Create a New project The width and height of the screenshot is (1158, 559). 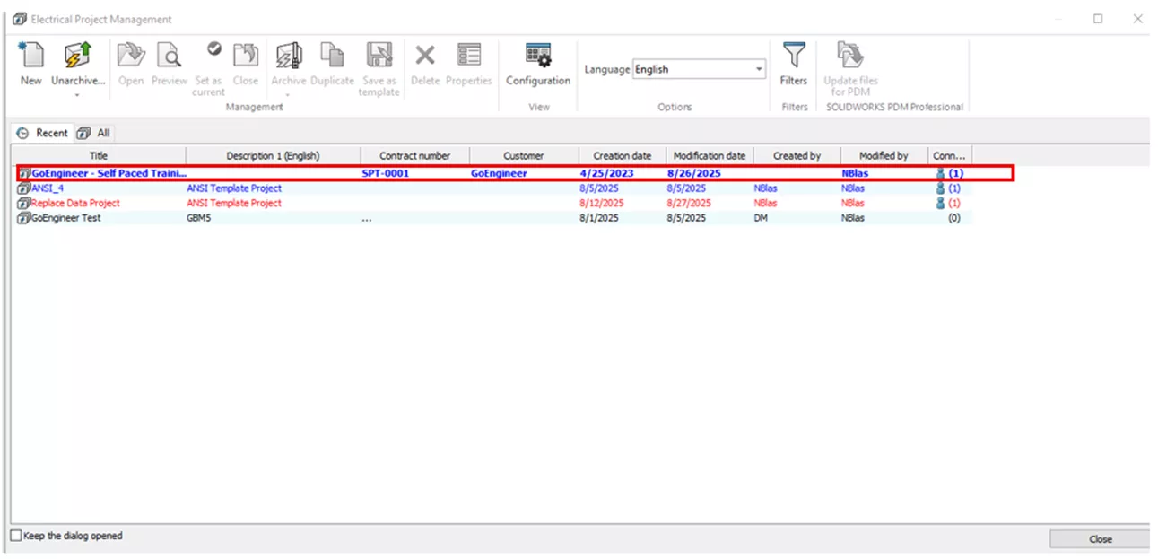30,63
